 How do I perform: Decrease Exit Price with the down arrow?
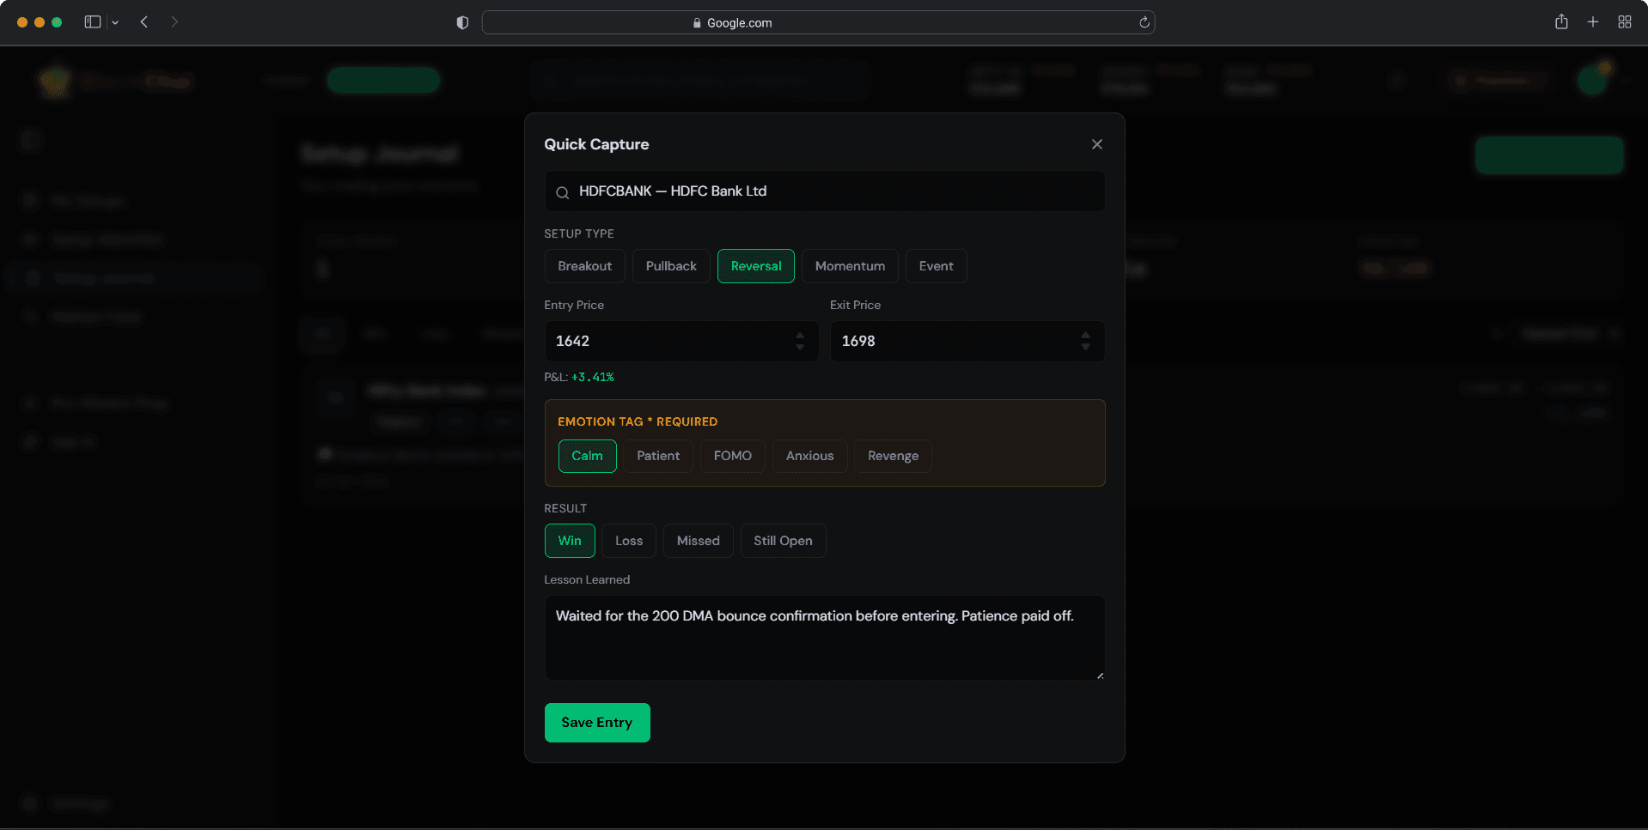coord(1085,347)
